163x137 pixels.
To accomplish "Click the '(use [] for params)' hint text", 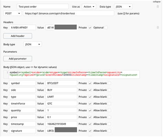I will point(128,13).
